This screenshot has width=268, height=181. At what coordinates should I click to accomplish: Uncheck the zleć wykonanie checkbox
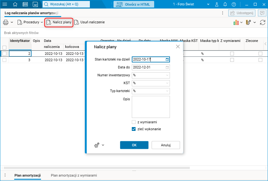(x=134, y=129)
